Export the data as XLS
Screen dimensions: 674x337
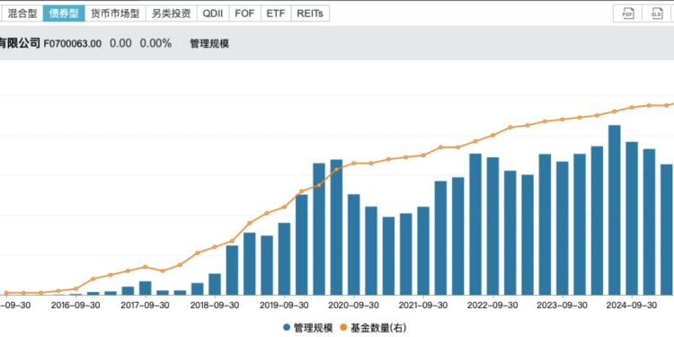[x=657, y=13]
